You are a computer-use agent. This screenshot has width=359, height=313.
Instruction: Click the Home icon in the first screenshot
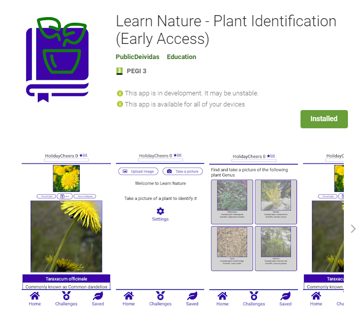coord(35,296)
